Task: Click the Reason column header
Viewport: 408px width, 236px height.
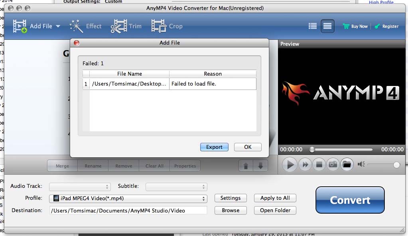Action: coord(213,74)
